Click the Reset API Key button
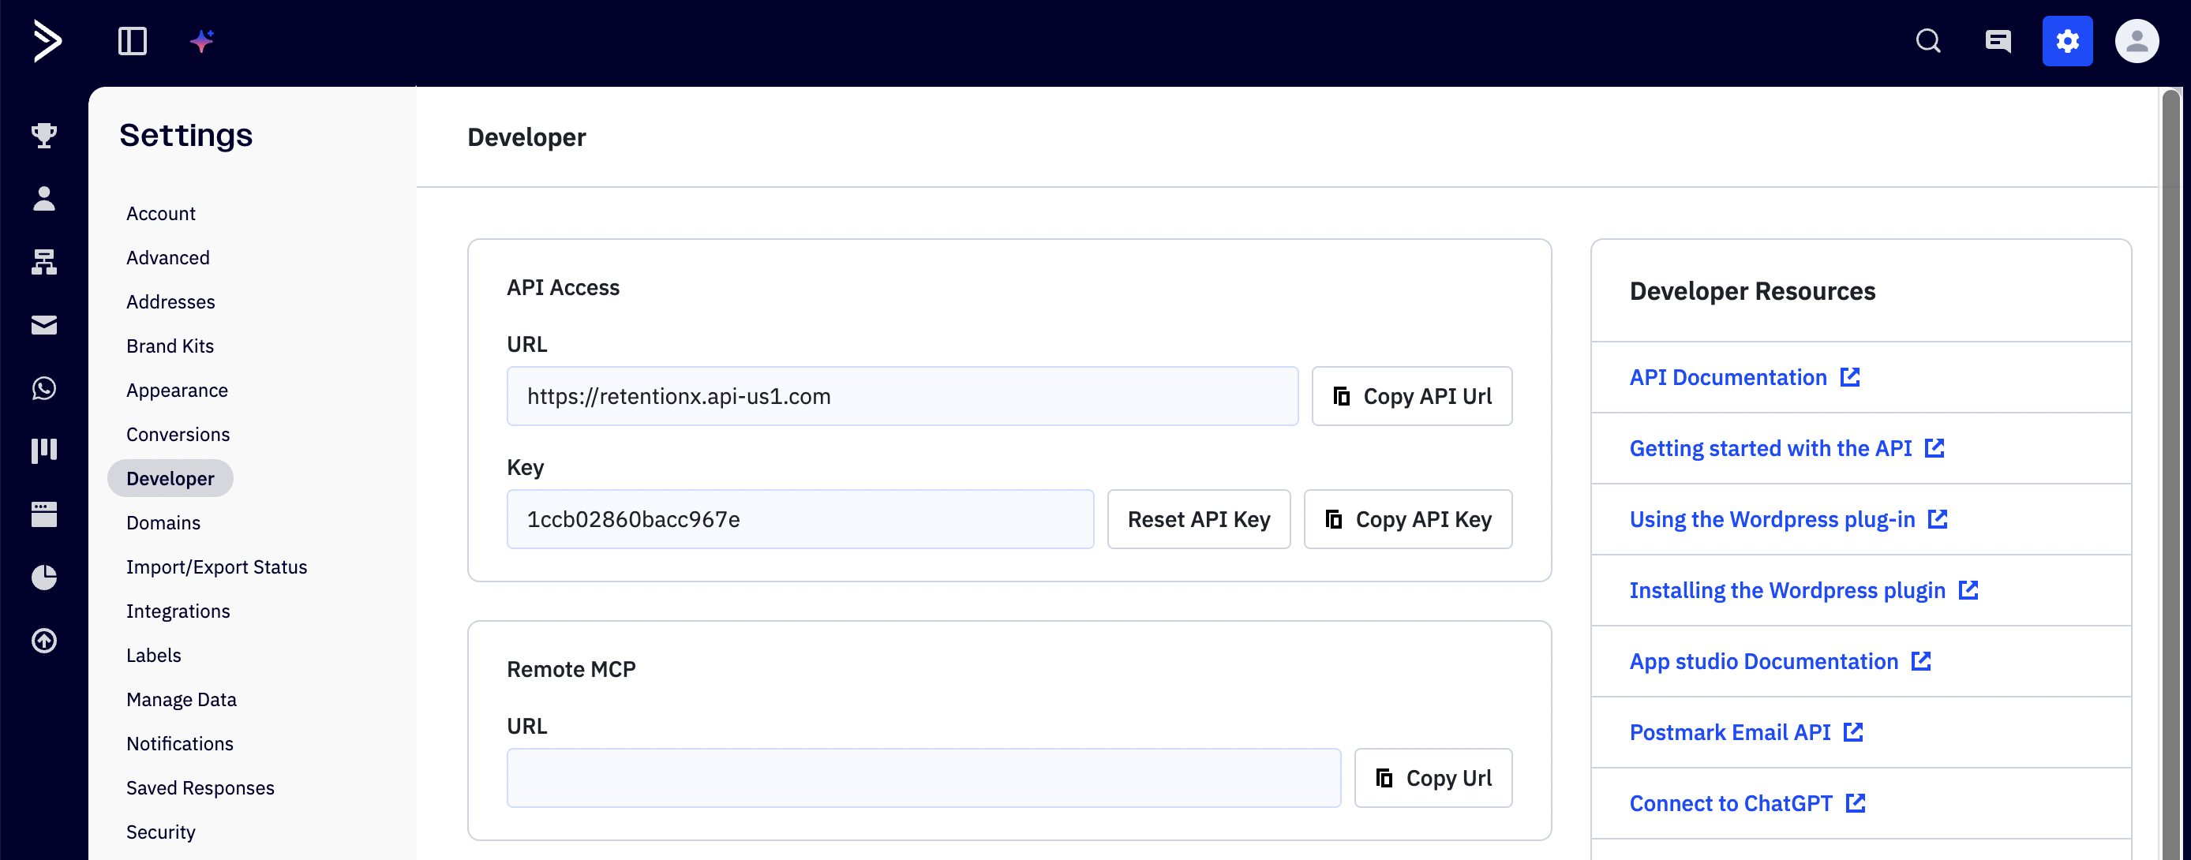This screenshot has width=2191, height=860. (x=1198, y=519)
